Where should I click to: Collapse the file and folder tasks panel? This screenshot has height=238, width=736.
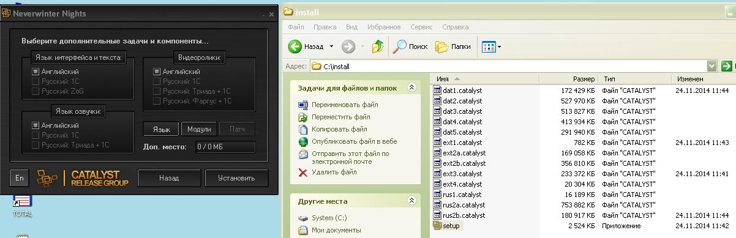(x=411, y=87)
